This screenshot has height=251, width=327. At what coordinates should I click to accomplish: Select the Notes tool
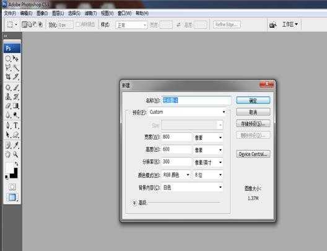8,145
